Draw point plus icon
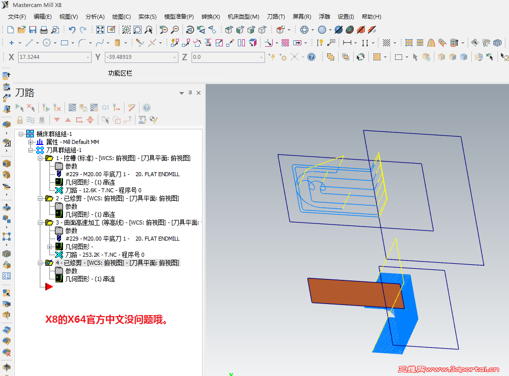Screen dimensions: 509x376 click(x=12, y=43)
